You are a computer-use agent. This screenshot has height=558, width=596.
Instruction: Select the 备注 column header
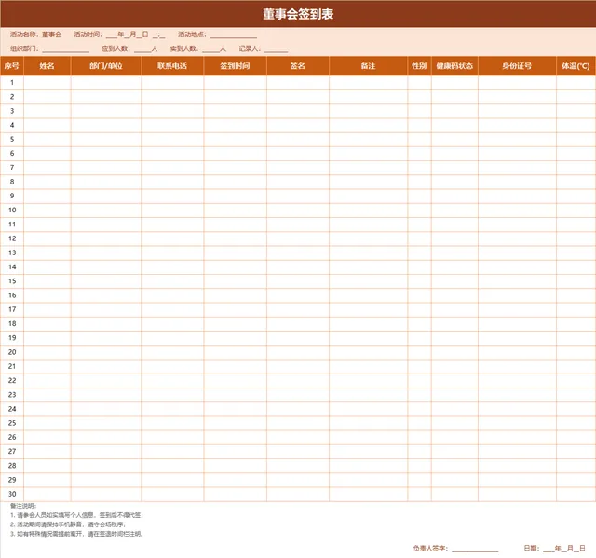(369, 66)
